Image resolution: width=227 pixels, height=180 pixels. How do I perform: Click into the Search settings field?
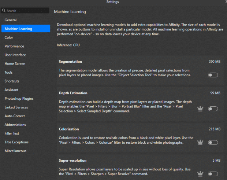tap(27, 11)
